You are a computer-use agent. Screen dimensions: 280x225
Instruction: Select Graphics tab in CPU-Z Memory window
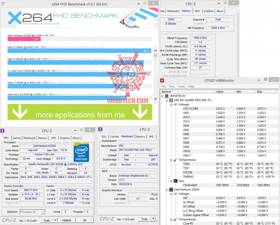(208, 11)
